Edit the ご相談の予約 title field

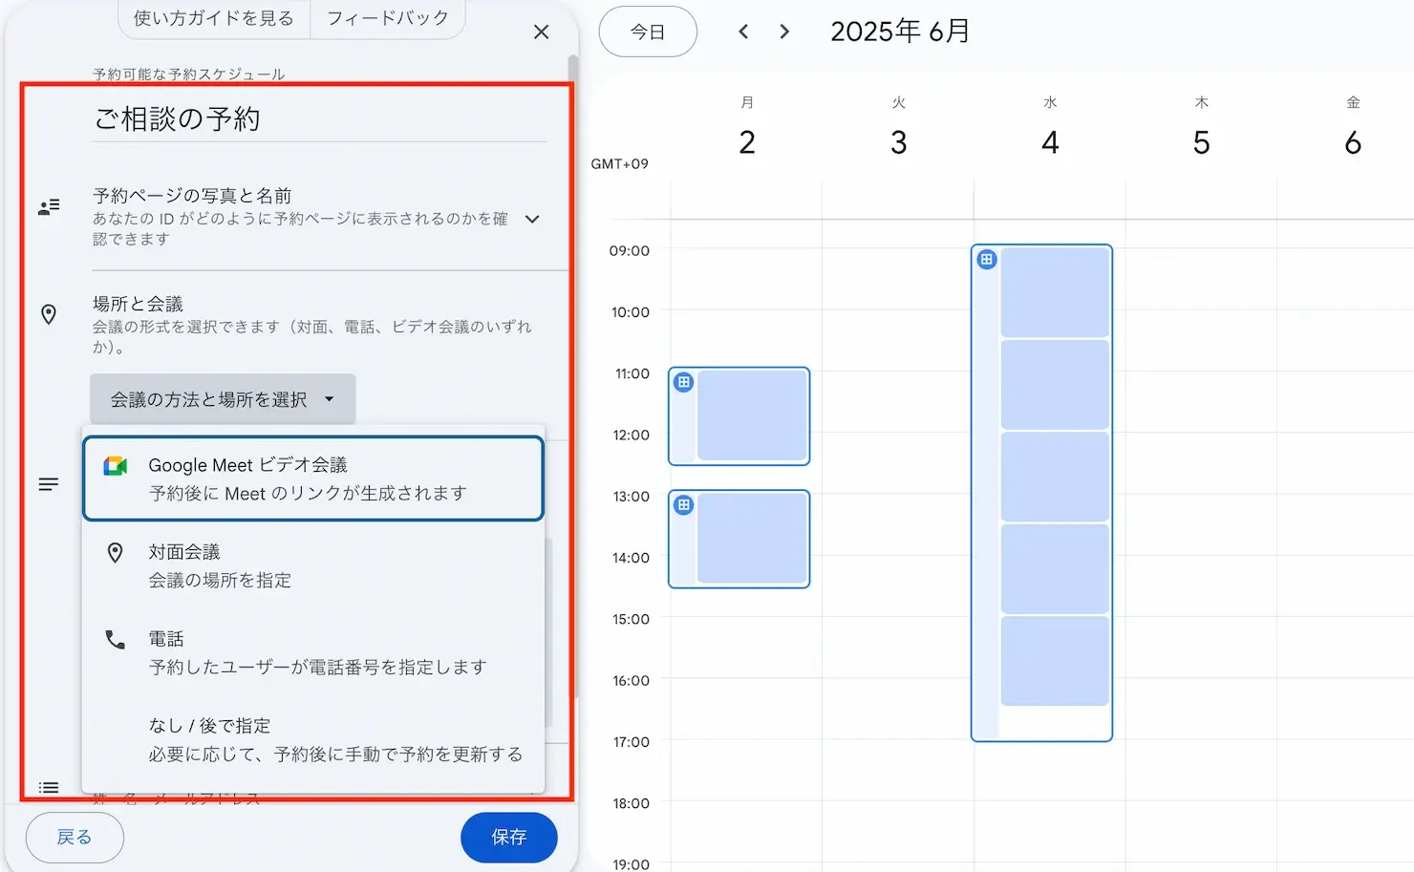pyautogui.click(x=319, y=119)
